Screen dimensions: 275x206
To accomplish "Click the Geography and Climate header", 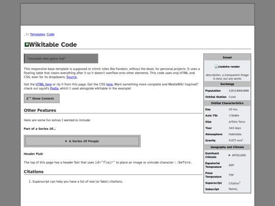I will coord(227,147).
